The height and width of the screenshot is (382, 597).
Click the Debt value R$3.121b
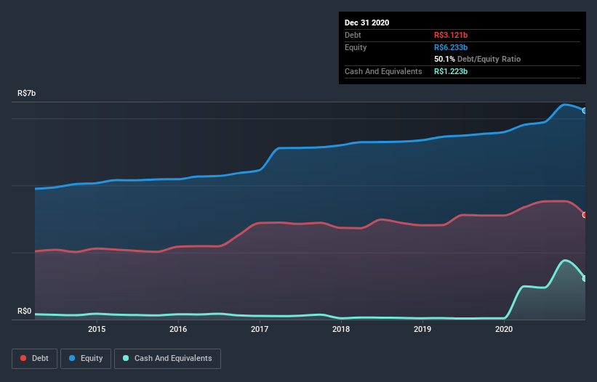pos(451,35)
